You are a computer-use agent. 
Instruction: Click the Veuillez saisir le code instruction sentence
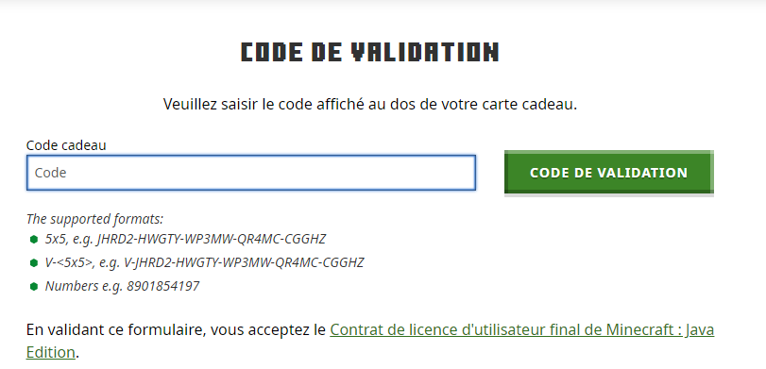click(x=370, y=105)
